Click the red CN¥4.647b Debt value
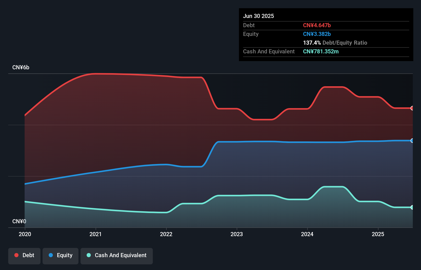The image size is (421, 270). 317,25
